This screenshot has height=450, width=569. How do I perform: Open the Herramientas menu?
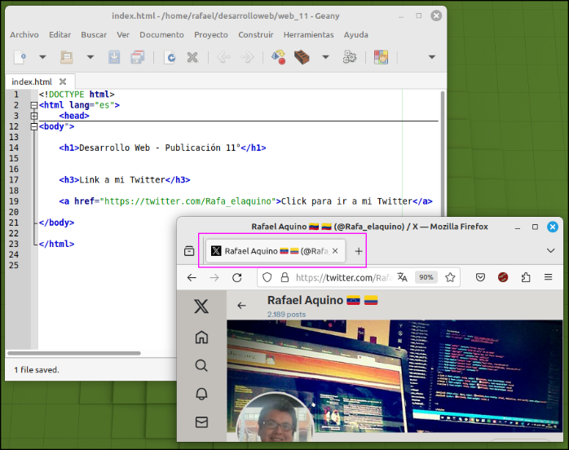[308, 34]
